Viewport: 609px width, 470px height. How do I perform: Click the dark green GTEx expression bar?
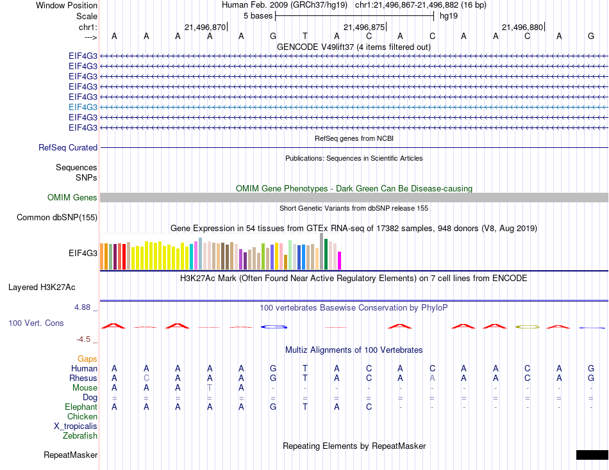[x=326, y=254]
